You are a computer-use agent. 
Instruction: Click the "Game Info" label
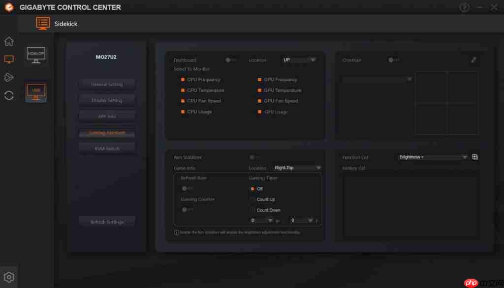(185, 168)
